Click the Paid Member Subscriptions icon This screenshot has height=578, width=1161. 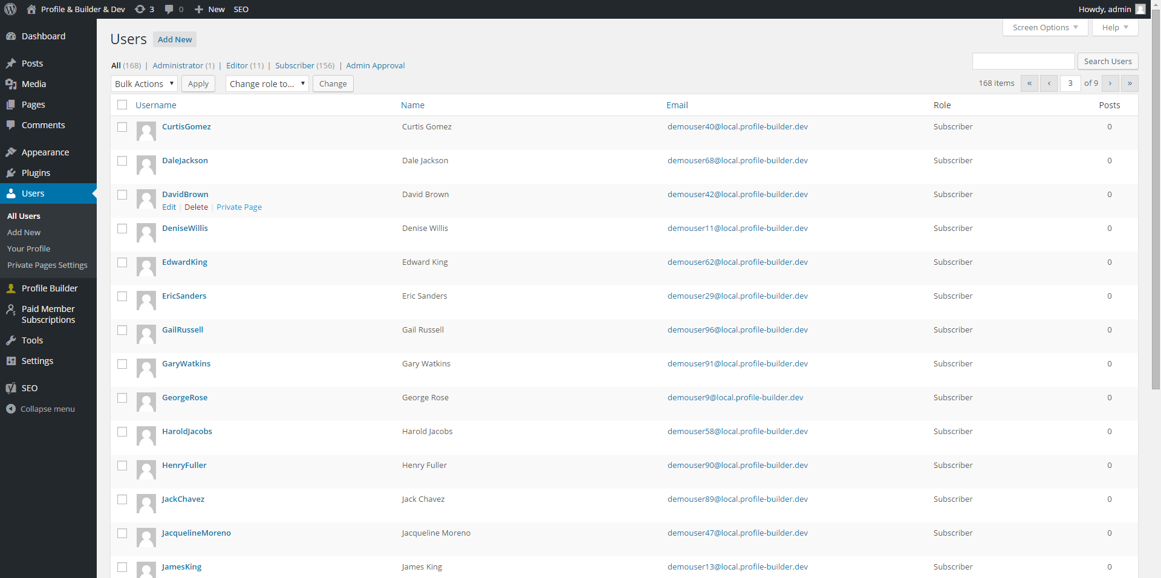(x=12, y=310)
